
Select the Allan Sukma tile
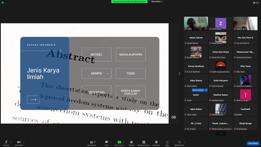[196, 81]
